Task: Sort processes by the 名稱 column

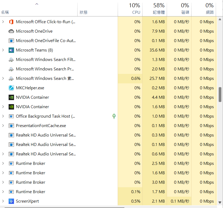Action: coord(39,9)
